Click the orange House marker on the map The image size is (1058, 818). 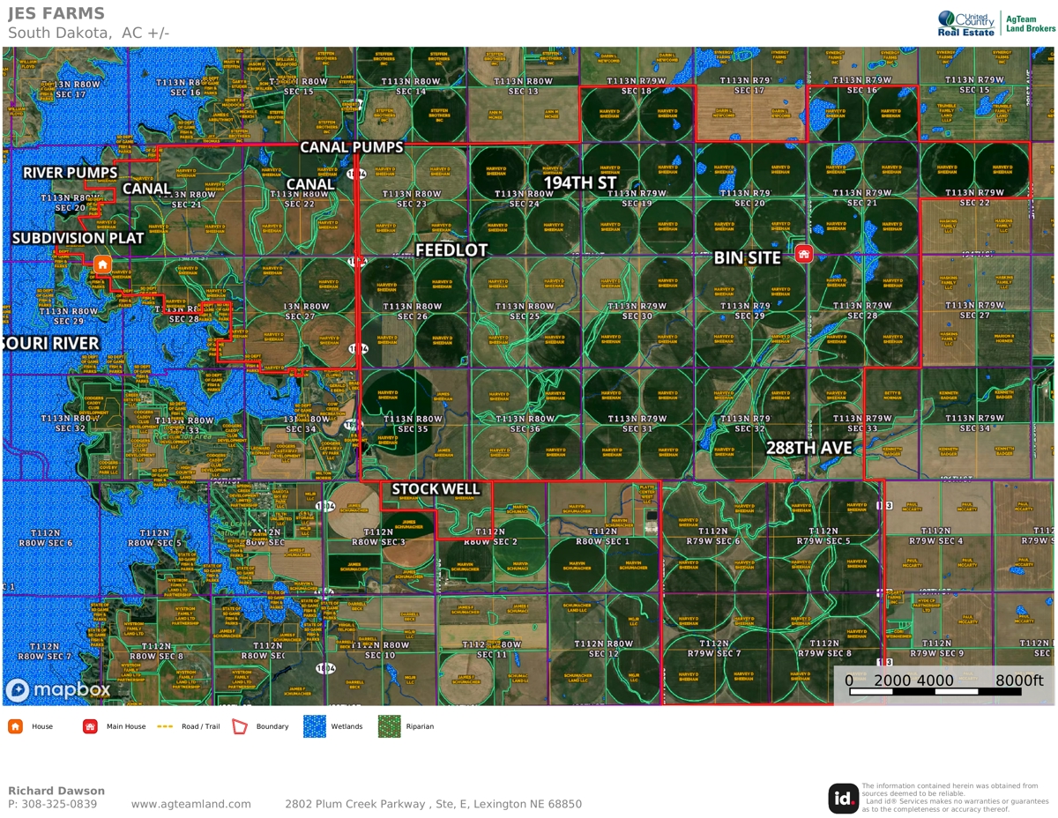102,264
